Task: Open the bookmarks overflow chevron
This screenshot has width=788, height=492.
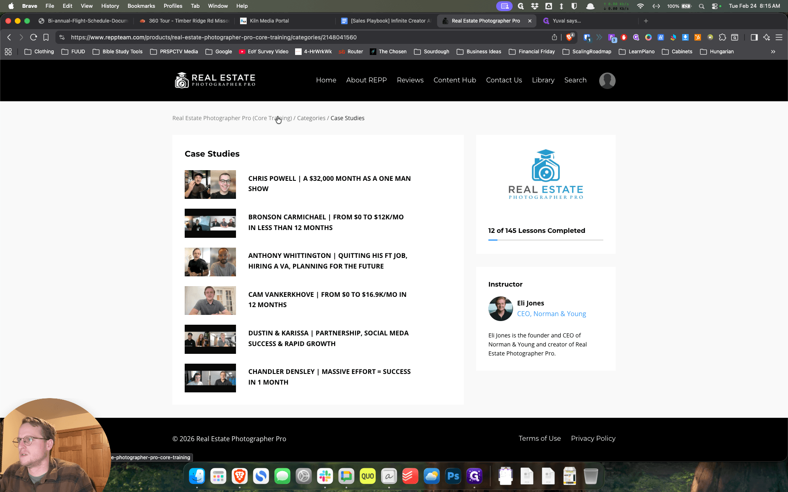Action: [x=773, y=52]
